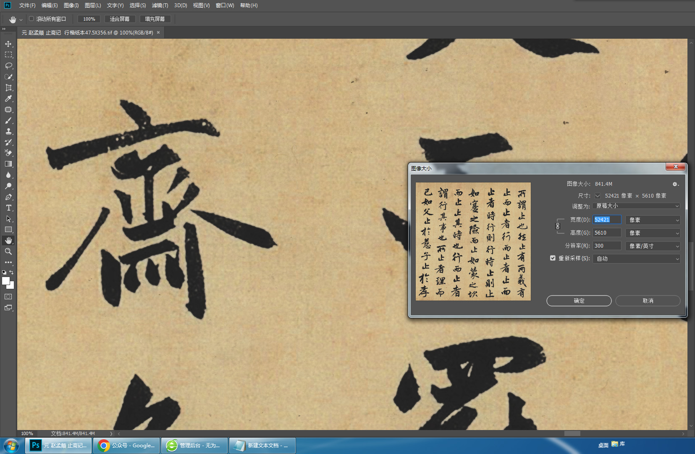
Task: Click the Fill Screen button
Action: point(155,19)
